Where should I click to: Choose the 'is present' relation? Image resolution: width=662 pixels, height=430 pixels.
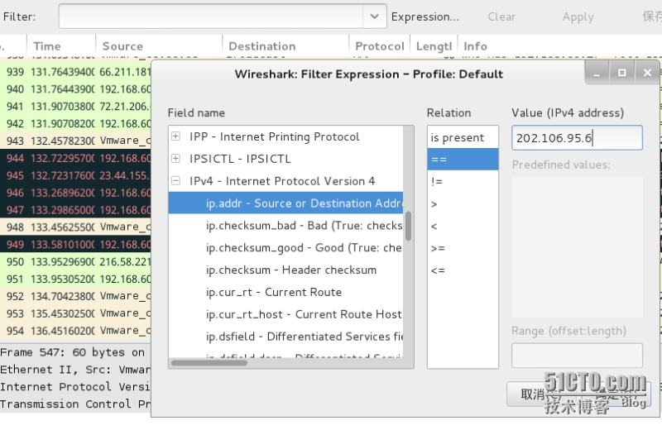[x=463, y=137]
